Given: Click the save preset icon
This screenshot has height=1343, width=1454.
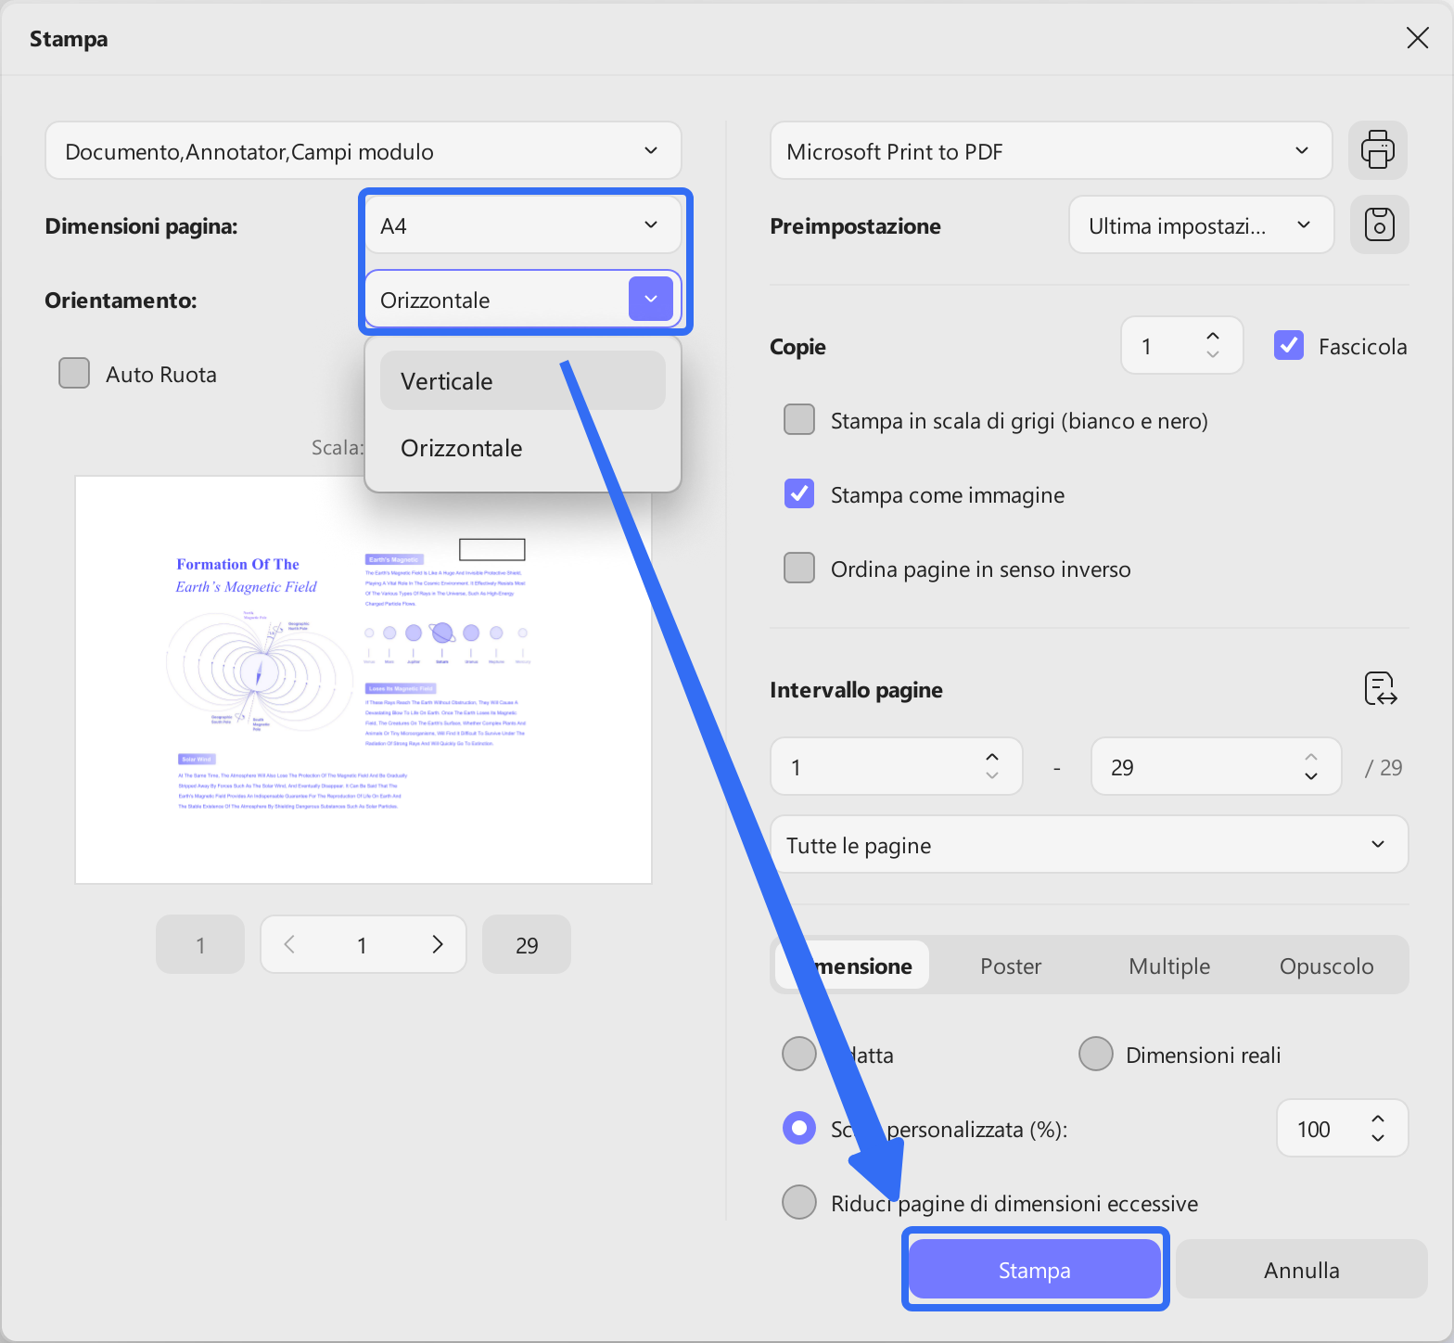Looking at the screenshot, I should pyautogui.click(x=1379, y=224).
